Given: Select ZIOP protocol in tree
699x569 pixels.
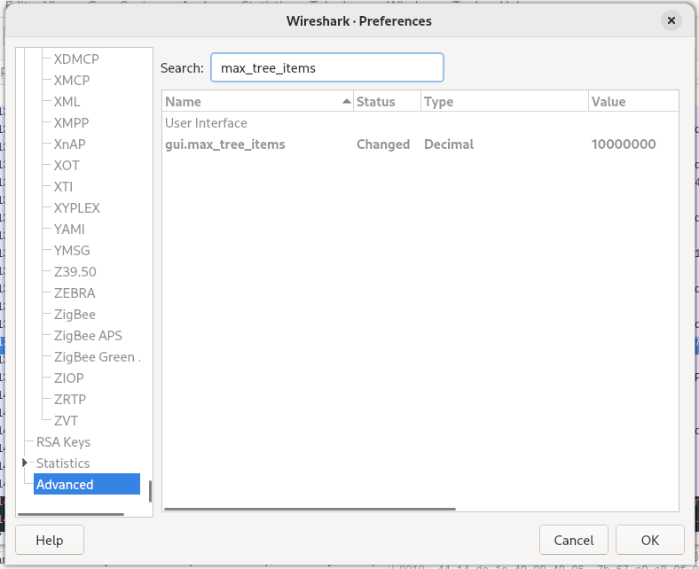Looking at the screenshot, I should point(69,378).
